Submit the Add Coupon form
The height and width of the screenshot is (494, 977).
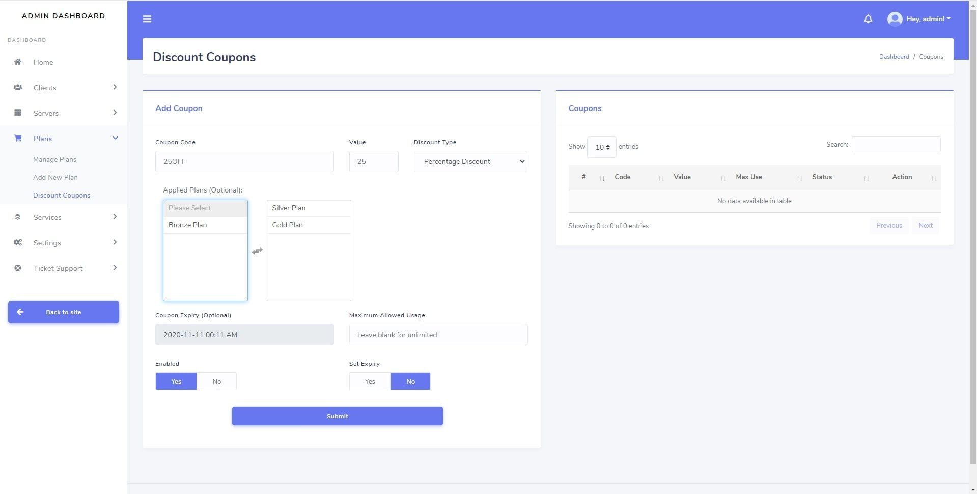point(338,416)
